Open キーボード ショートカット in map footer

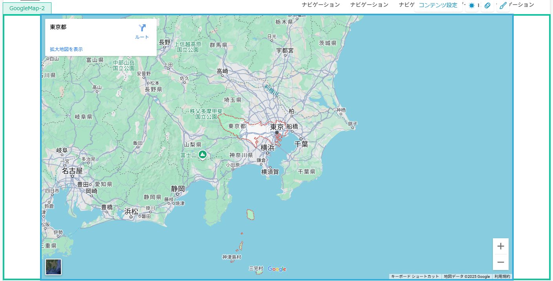tap(415, 276)
